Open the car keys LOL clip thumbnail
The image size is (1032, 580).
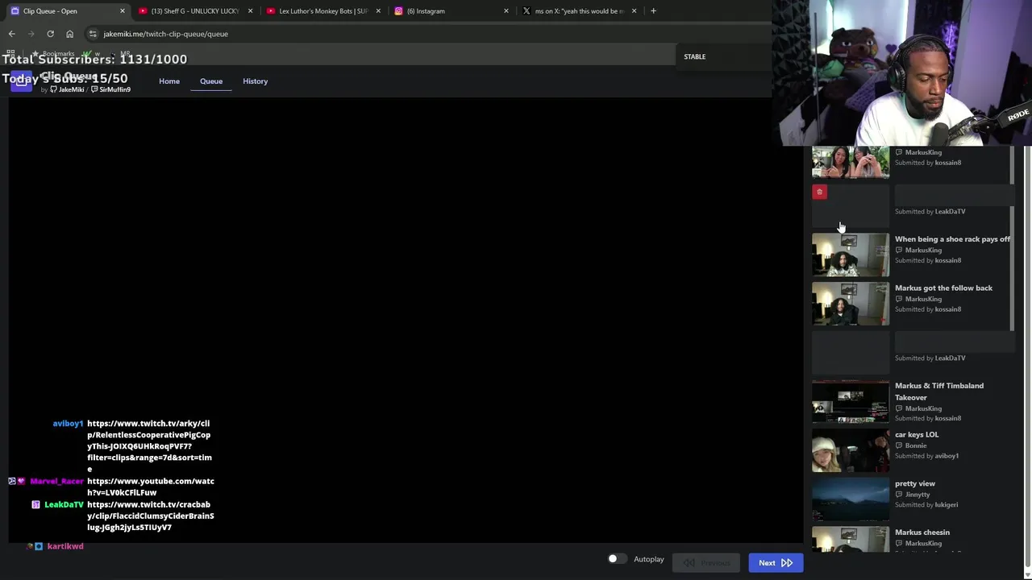(x=851, y=450)
